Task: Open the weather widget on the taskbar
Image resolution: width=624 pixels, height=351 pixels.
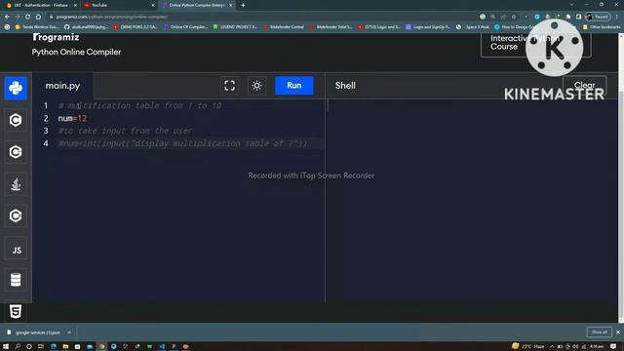Action: pyautogui.click(x=528, y=346)
